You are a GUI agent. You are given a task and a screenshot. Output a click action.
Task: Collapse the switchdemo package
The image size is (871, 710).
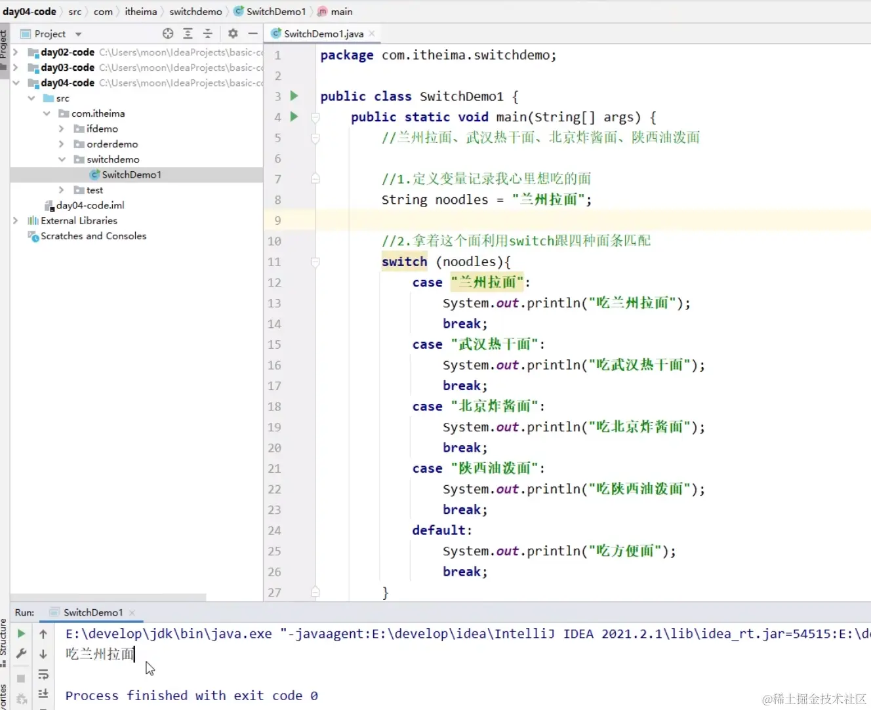62,159
